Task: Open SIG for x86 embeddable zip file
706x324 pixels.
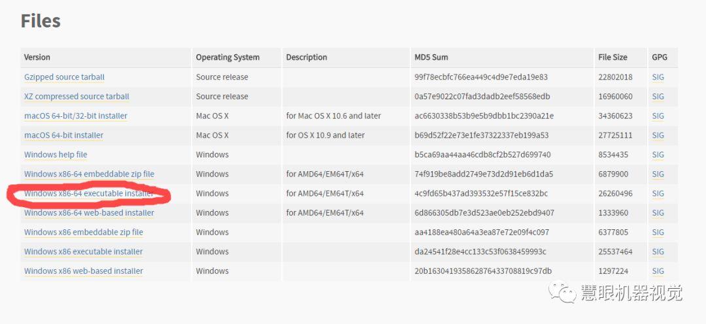Action: (658, 232)
